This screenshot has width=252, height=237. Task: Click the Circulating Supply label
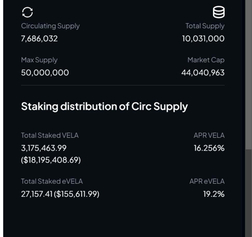coord(50,26)
